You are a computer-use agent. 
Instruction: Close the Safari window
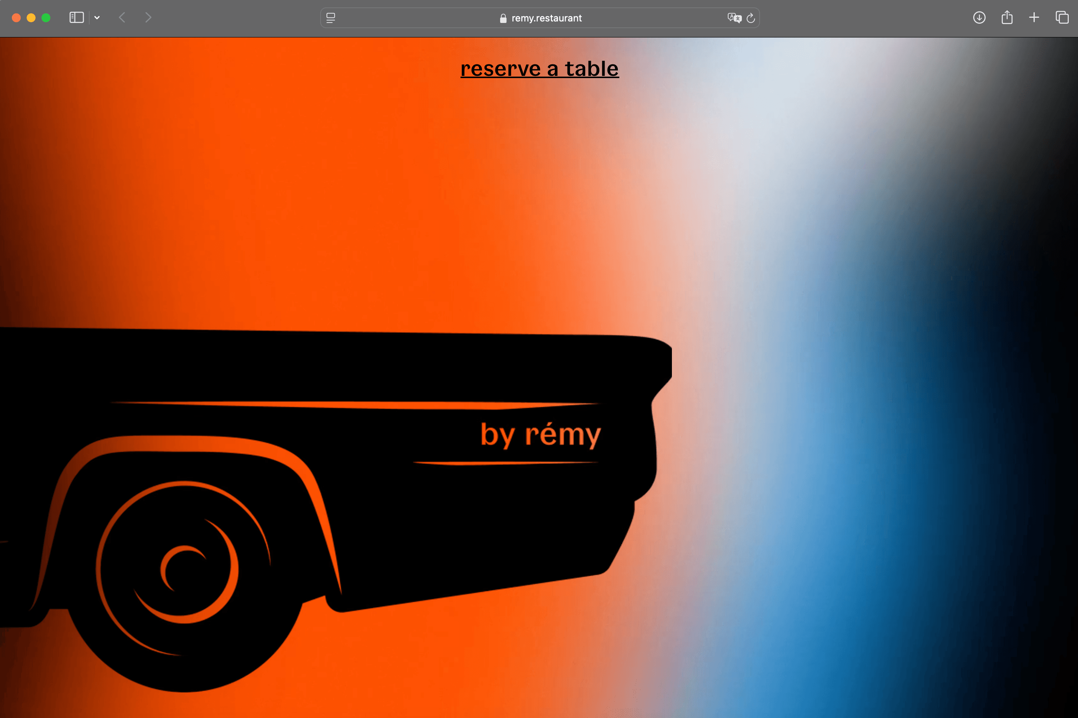point(17,17)
